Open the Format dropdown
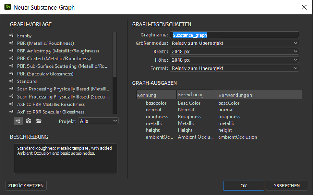This screenshot has width=313, height=195. pos(234,68)
